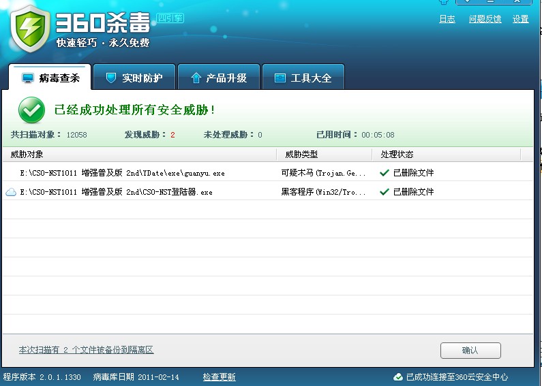The width and height of the screenshot is (542, 386).
Task: Click 可疑木马 (Trojan.Ge... threat type
Action: 323,173
